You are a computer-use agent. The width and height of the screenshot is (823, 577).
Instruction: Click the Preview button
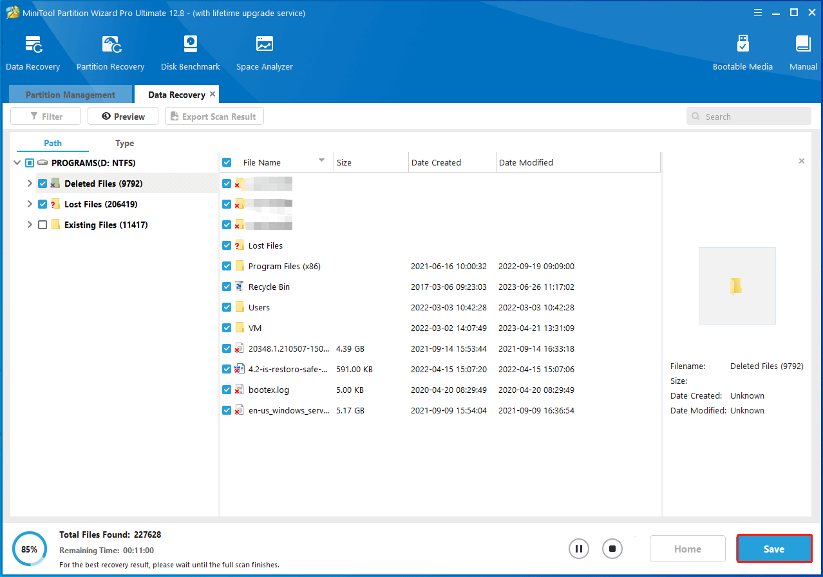123,117
